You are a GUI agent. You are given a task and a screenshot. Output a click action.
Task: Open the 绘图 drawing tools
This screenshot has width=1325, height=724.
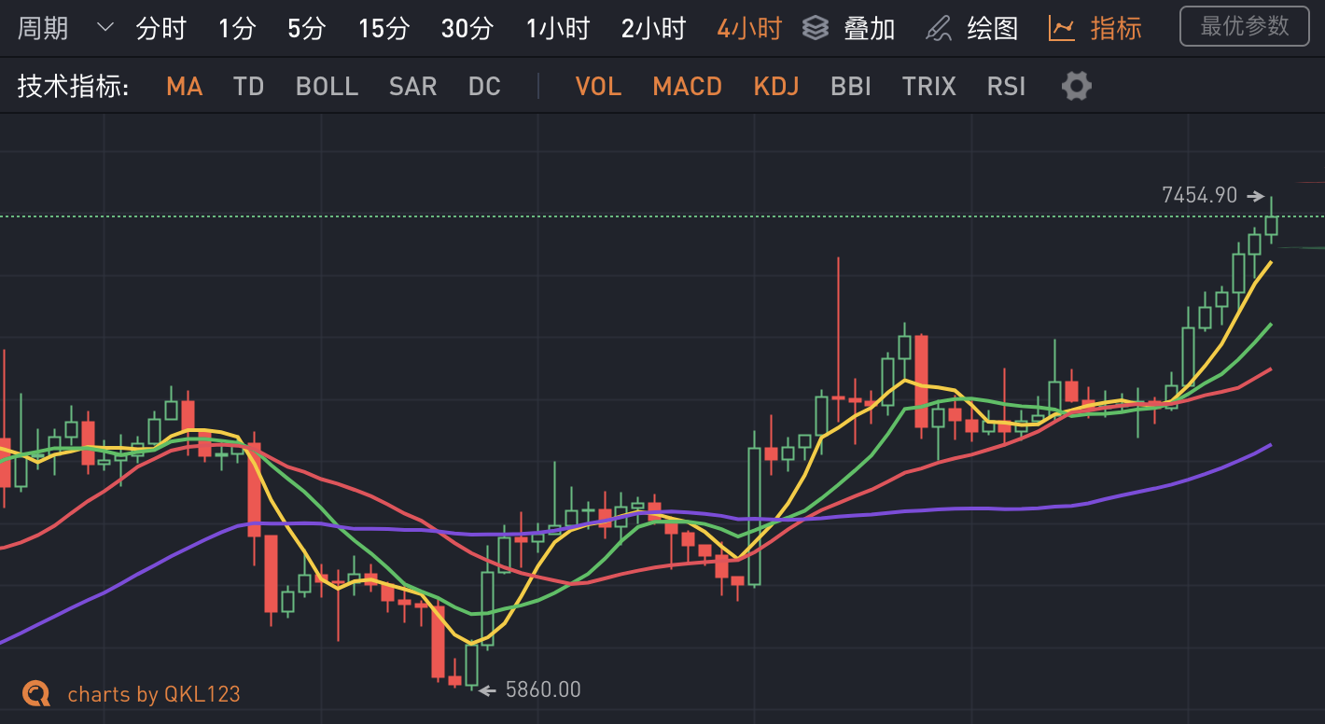(993, 28)
